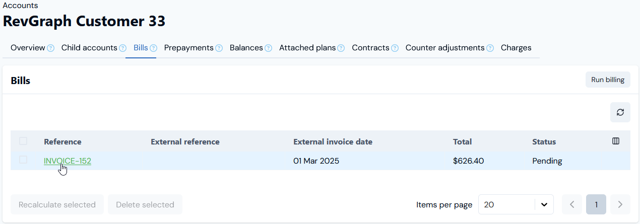640x224 pixels.
Task: Open the Items per page dropdown
Action: 516,204
